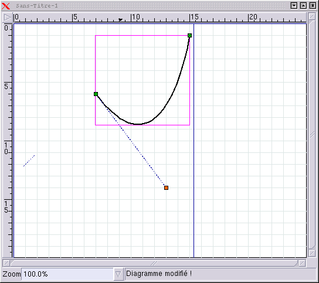This screenshot has height=283, width=319.
Task: Click the red X window menu icon
Action: 6,6
